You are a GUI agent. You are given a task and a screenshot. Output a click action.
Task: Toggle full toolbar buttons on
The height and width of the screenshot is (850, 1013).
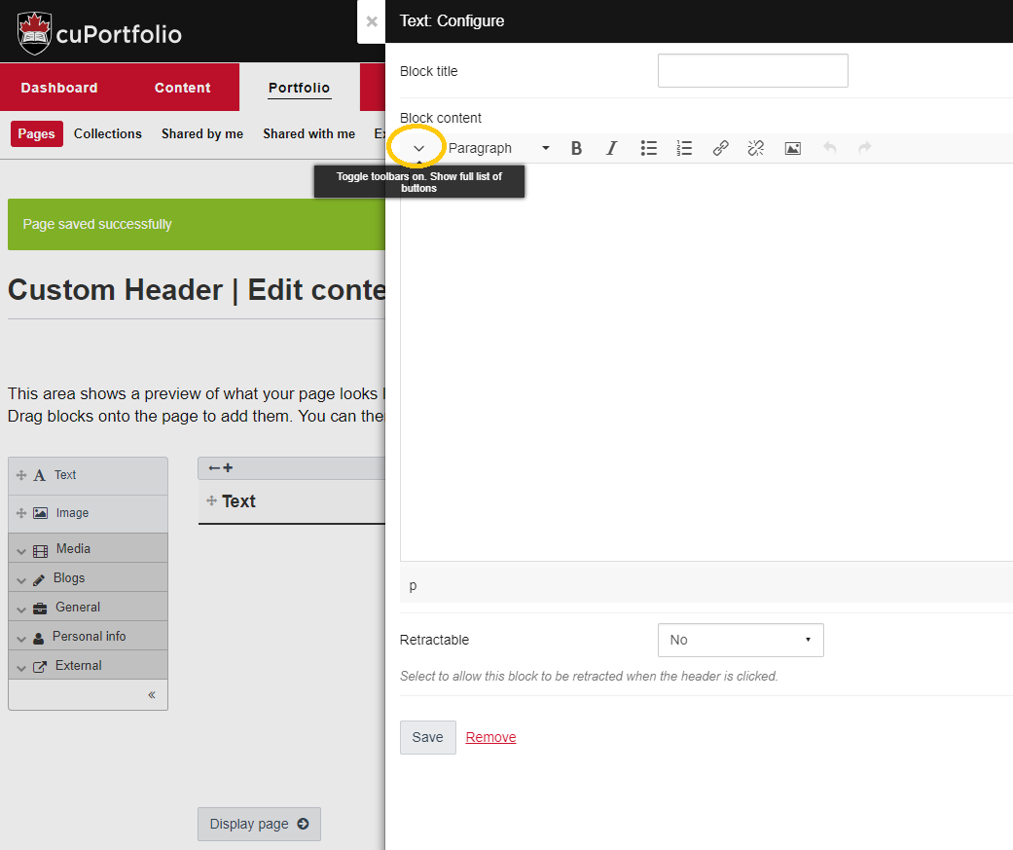point(419,148)
